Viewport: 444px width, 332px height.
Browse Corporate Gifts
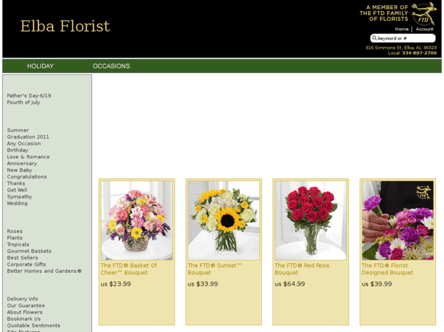click(26, 264)
